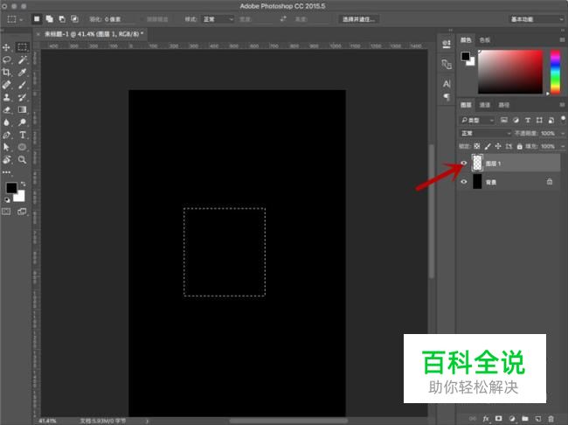This screenshot has height=425, width=568.
Task: Choose Intersect with Selection mode
Action: click(74, 19)
